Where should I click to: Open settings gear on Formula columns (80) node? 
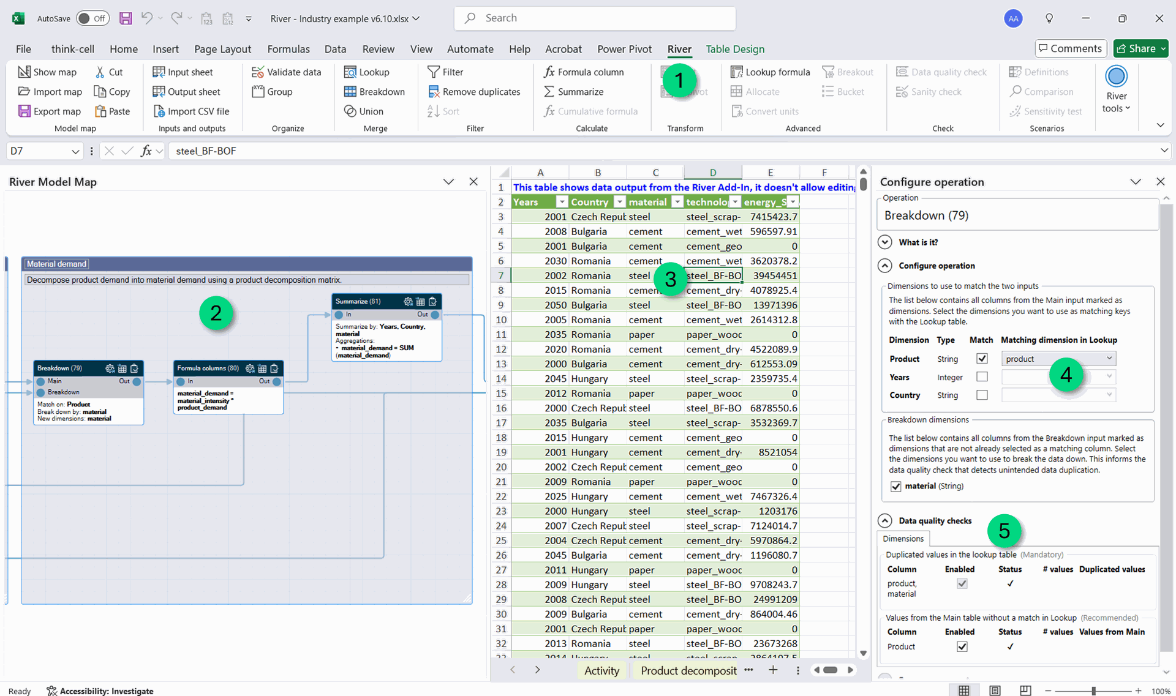250,369
